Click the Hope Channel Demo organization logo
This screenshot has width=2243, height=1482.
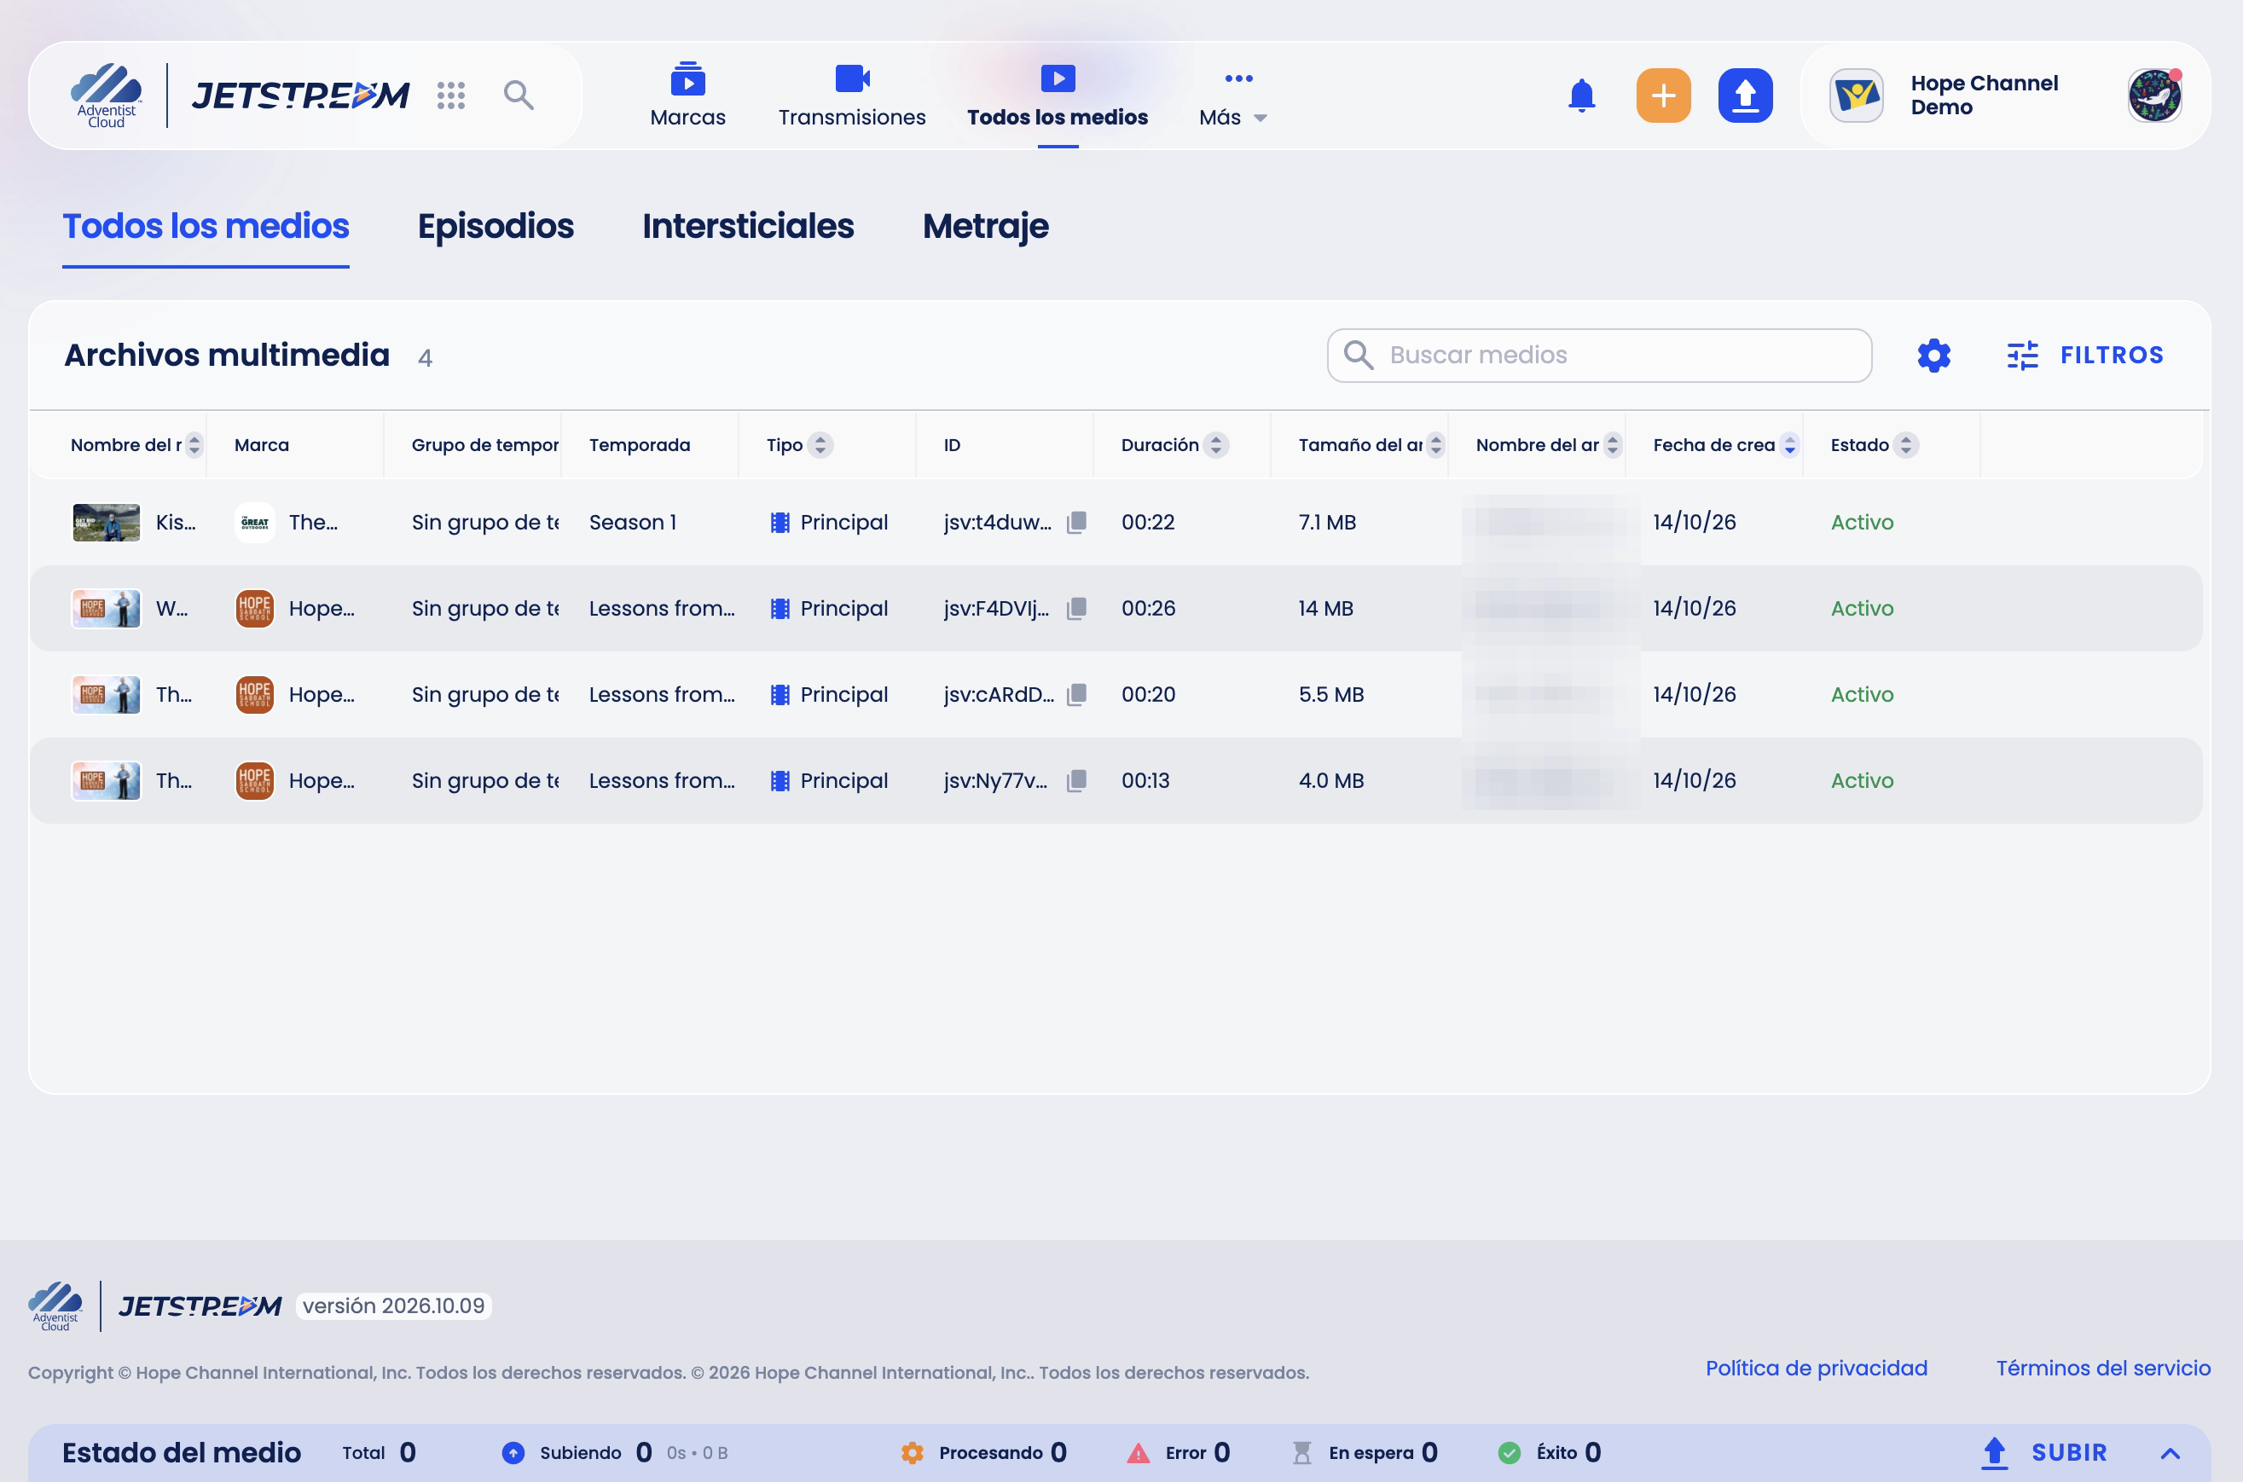click(1856, 96)
